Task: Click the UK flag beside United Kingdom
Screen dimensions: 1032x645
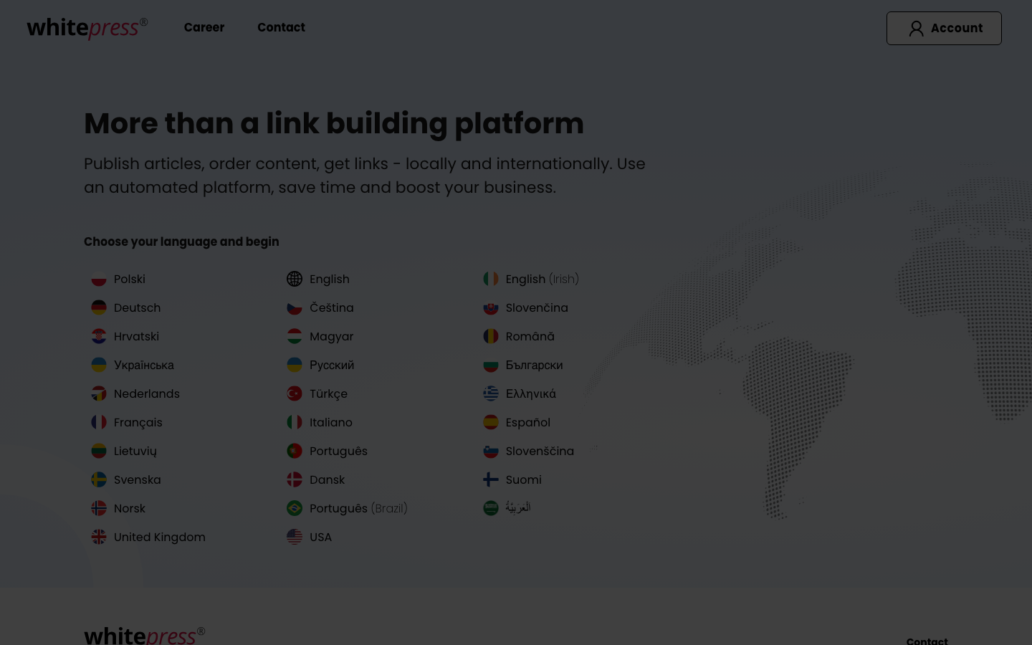Action: tap(99, 537)
